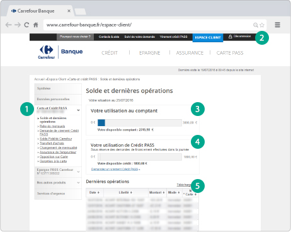Collapse the Carte et Crédit PASS section chevron
This screenshot has height=232, width=291.
coord(78,110)
